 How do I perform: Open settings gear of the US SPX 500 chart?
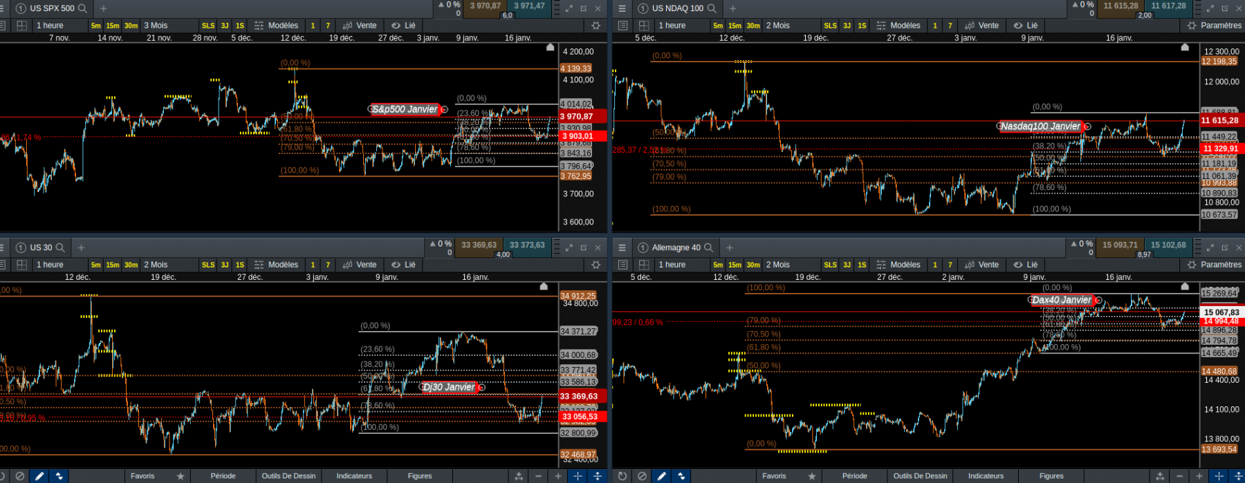(x=596, y=26)
